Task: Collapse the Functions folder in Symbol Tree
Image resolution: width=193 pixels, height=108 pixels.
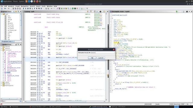Action: tap(2, 50)
